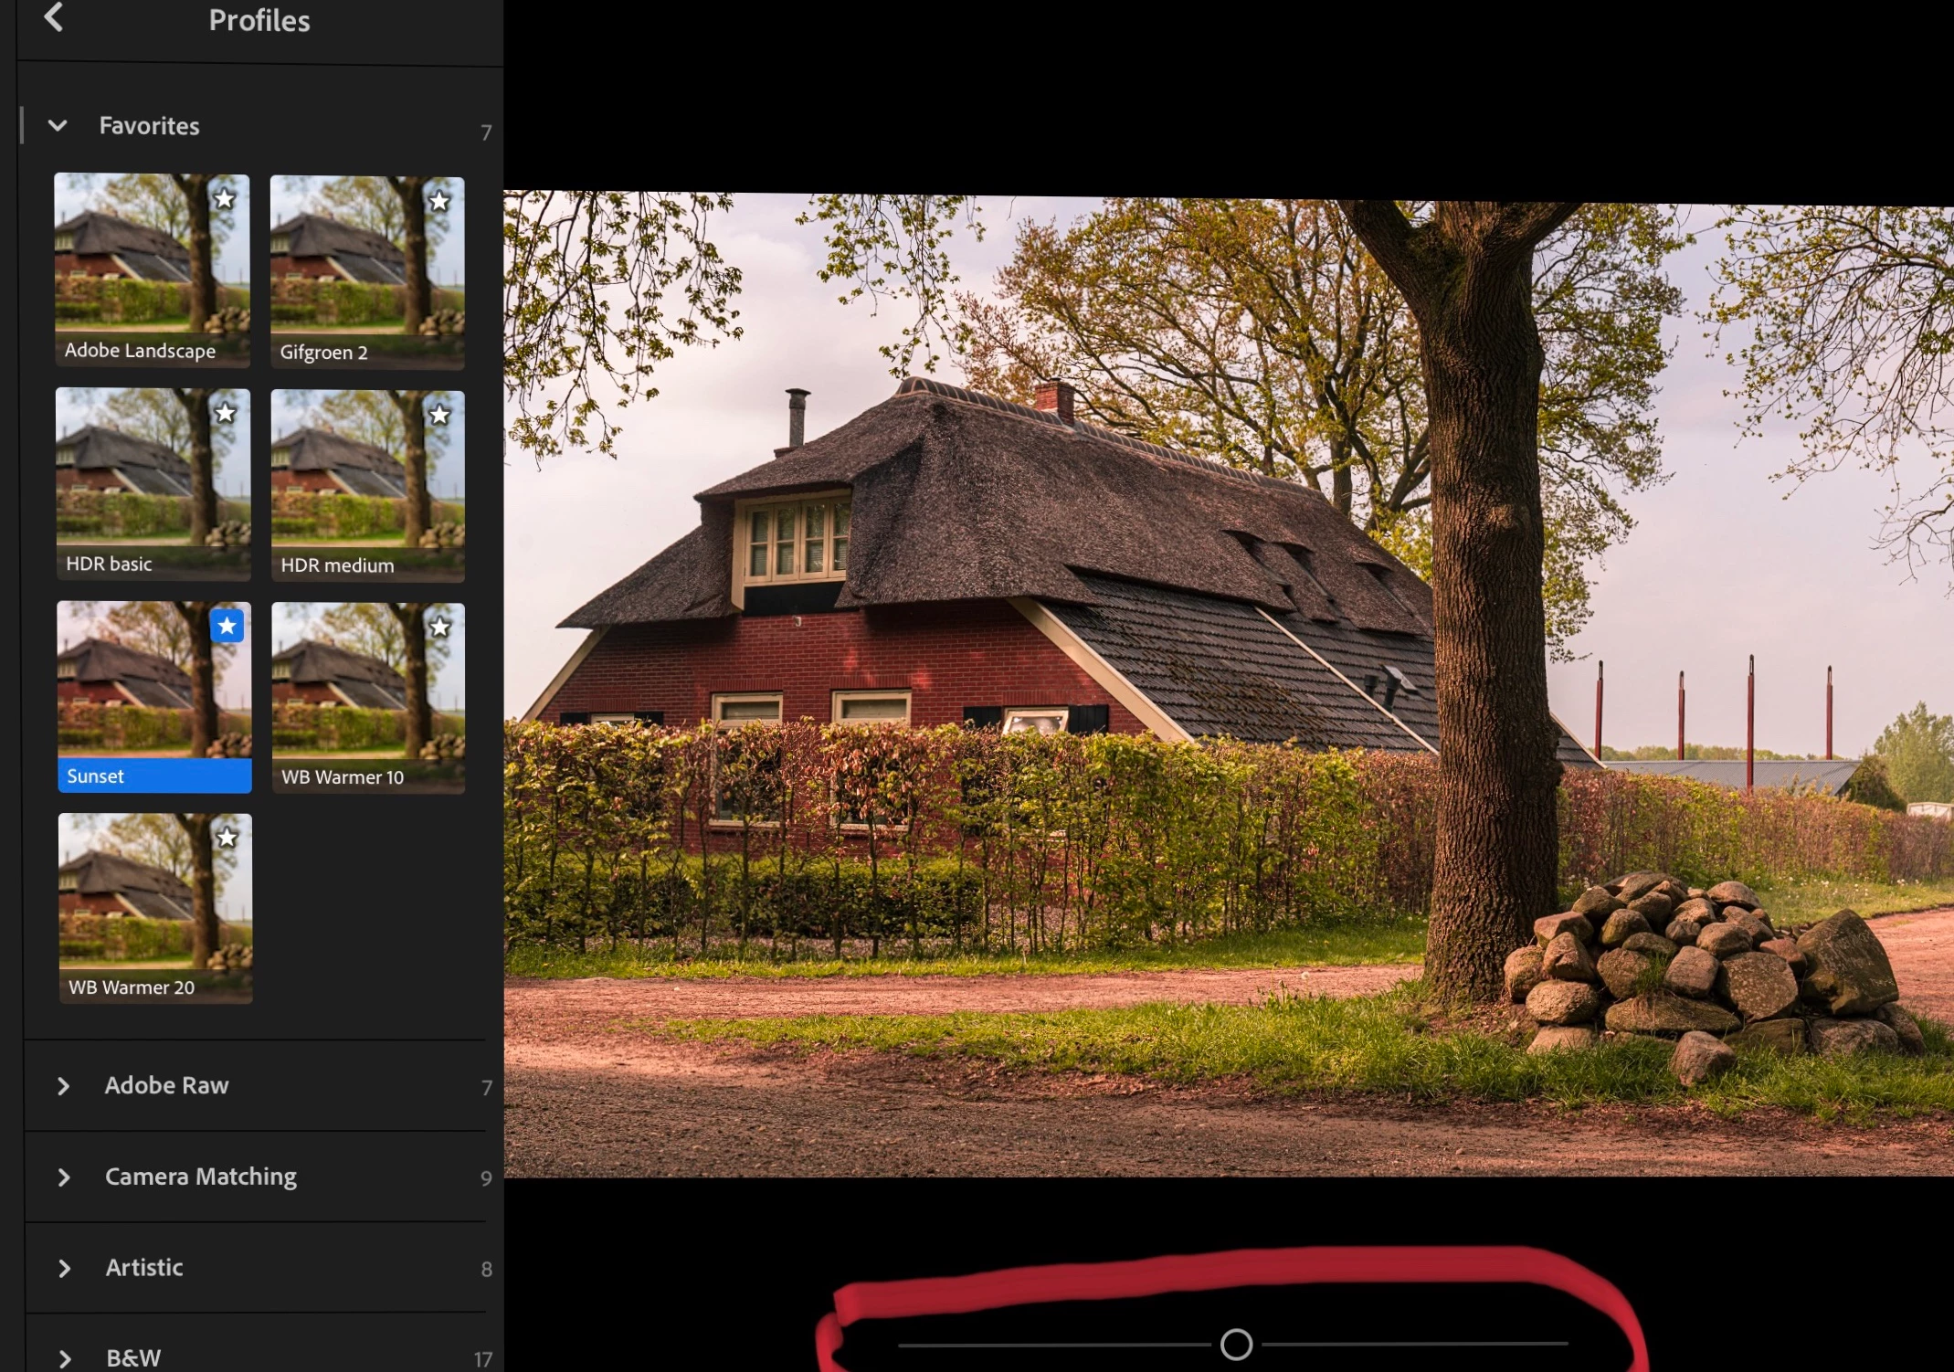Toggle the favorite star on HDR basic

tap(226, 413)
